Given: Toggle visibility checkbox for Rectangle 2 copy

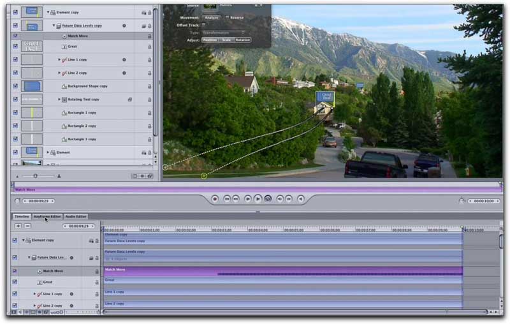Looking at the screenshot, I should tap(15, 126).
